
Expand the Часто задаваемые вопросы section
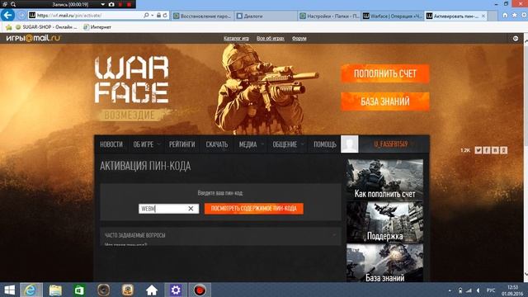[x=220, y=235]
